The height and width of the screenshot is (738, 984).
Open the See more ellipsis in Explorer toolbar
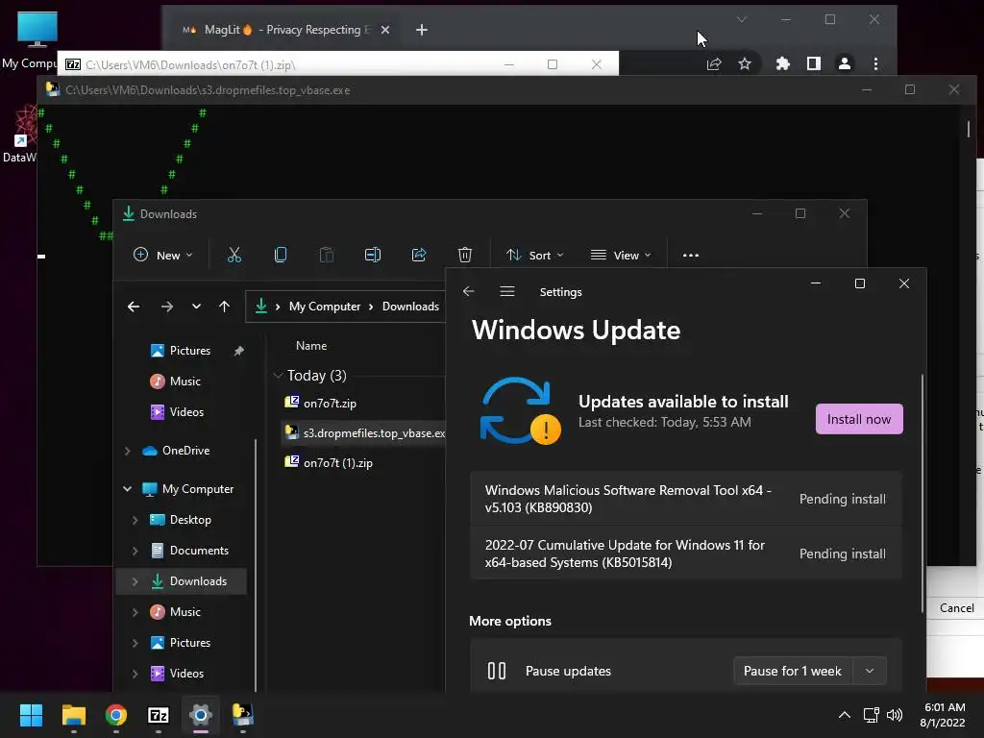click(x=690, y=256)
